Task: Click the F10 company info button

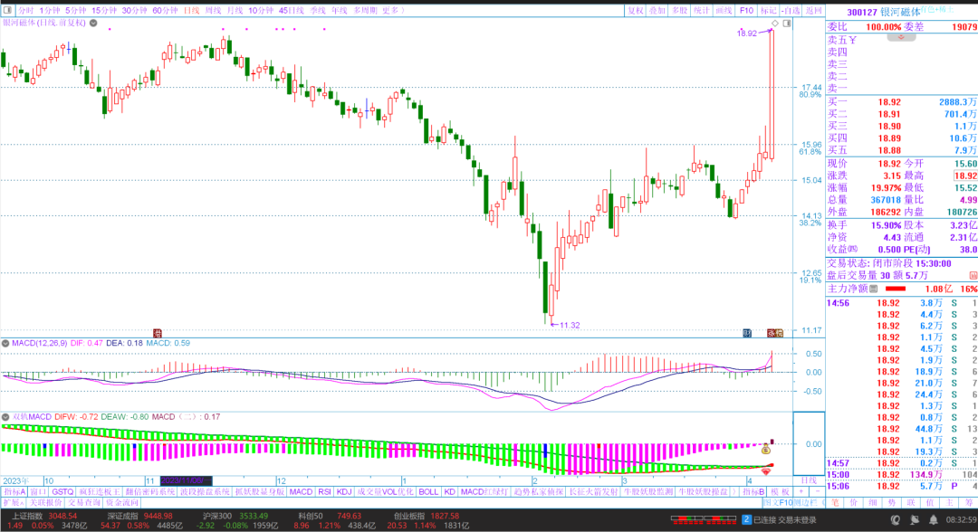Action: [746, 11]
